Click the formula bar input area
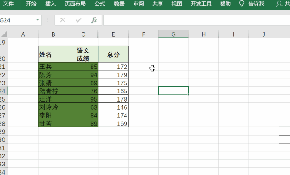The height and width of the screenshot is (175, 290). [197, 20]
